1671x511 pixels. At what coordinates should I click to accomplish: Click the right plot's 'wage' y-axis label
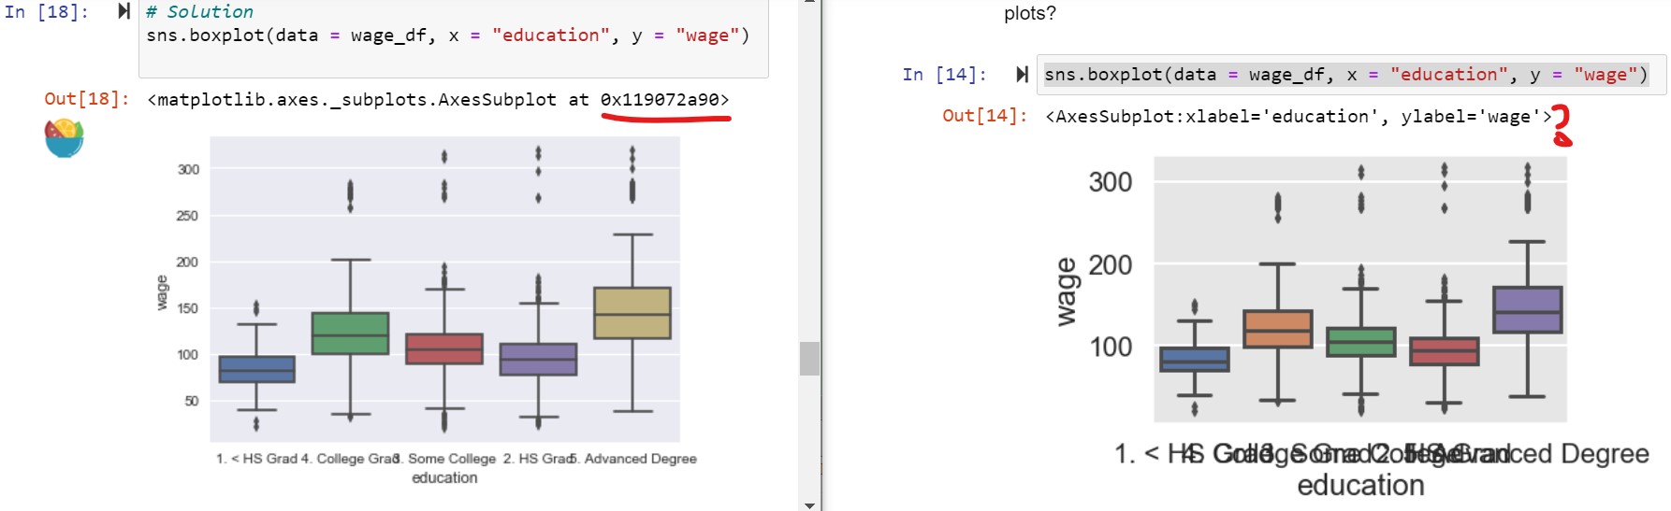pos(1066,292)
